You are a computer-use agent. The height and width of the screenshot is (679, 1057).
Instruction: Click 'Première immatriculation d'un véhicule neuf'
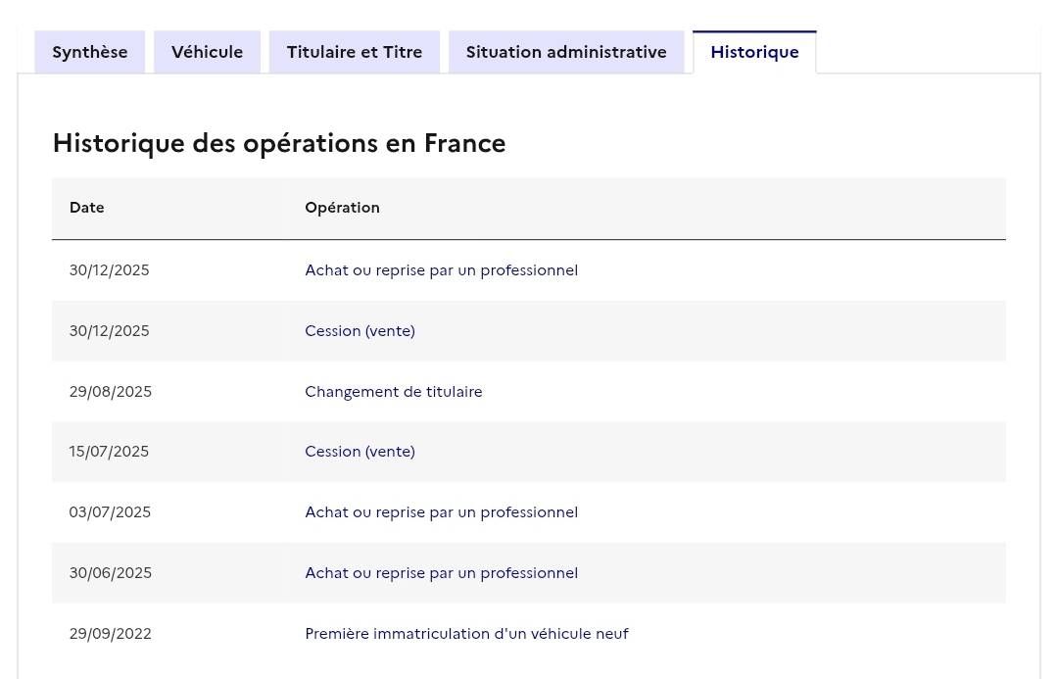pyautogui.click(x=466, y=634)
